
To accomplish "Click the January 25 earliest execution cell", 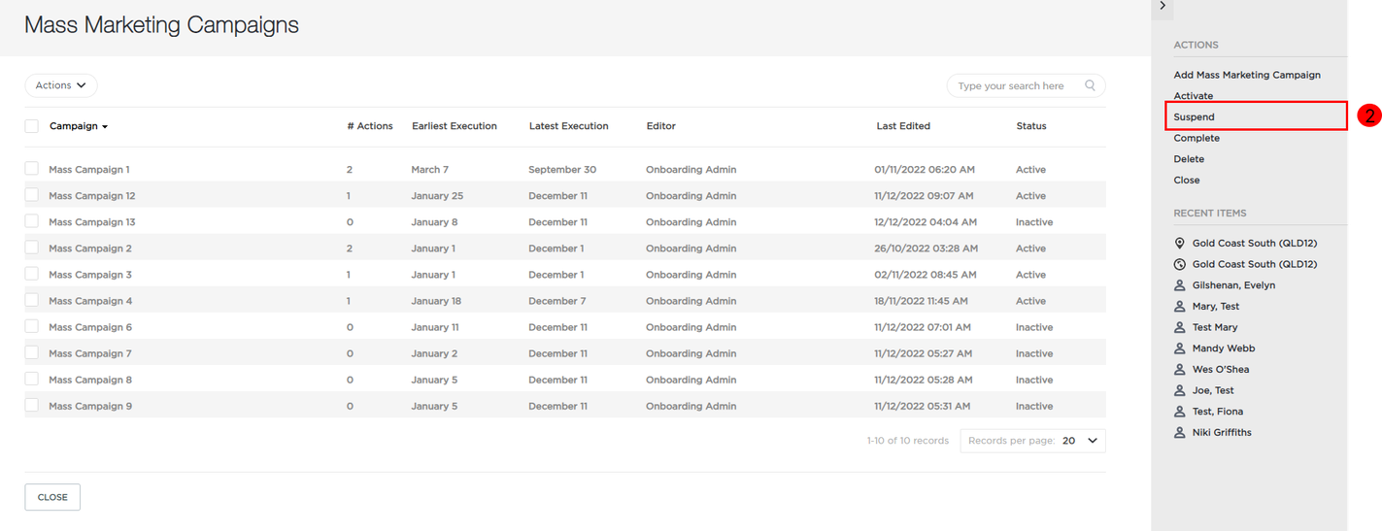I will point(437,196).
